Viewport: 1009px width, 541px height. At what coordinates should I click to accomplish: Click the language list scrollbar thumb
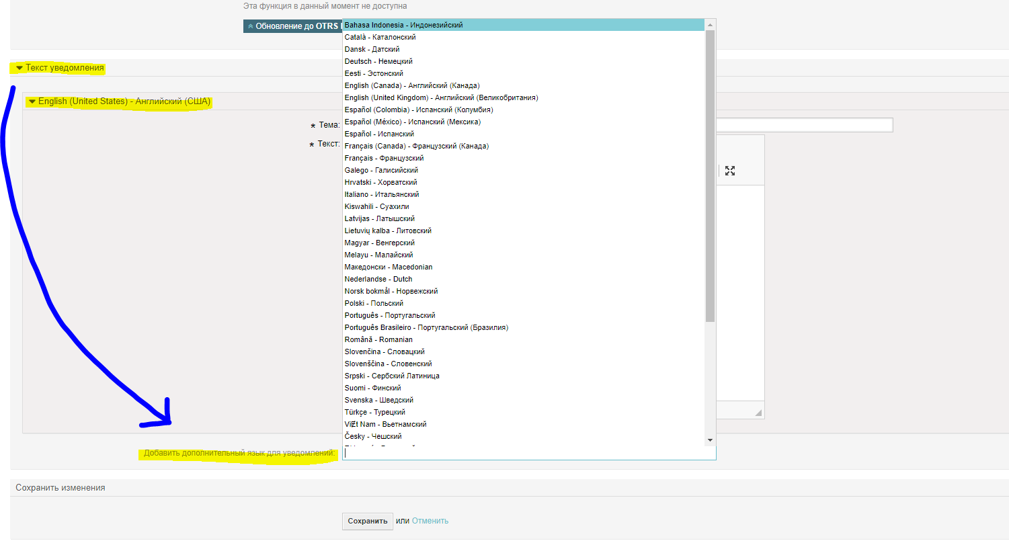click(x=711, y=176)
